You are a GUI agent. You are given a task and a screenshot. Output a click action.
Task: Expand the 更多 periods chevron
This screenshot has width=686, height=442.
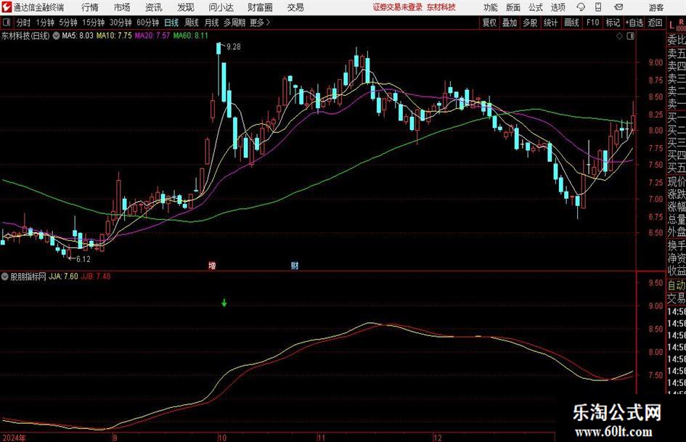[269, 22]
